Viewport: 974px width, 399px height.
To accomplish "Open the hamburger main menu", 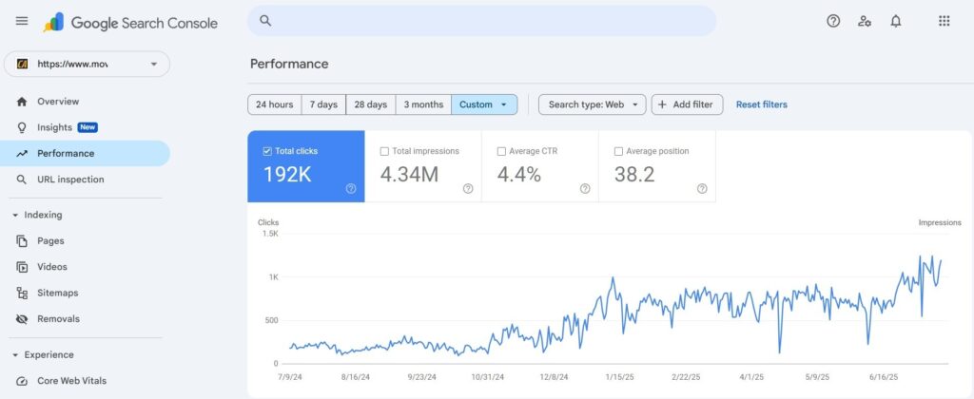I will point(22,21).
